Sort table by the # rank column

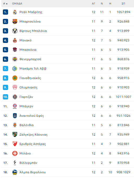tap(5, 4)
